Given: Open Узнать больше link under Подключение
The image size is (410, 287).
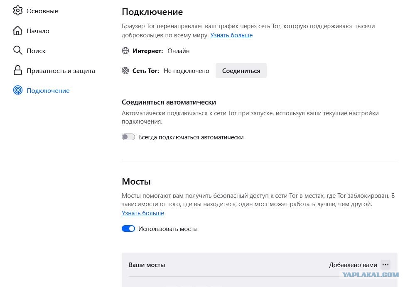Looking at the screenshot, I should pyautogui.click(x=231, y=35).
